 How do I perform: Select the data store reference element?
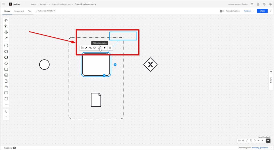(6, 87)
